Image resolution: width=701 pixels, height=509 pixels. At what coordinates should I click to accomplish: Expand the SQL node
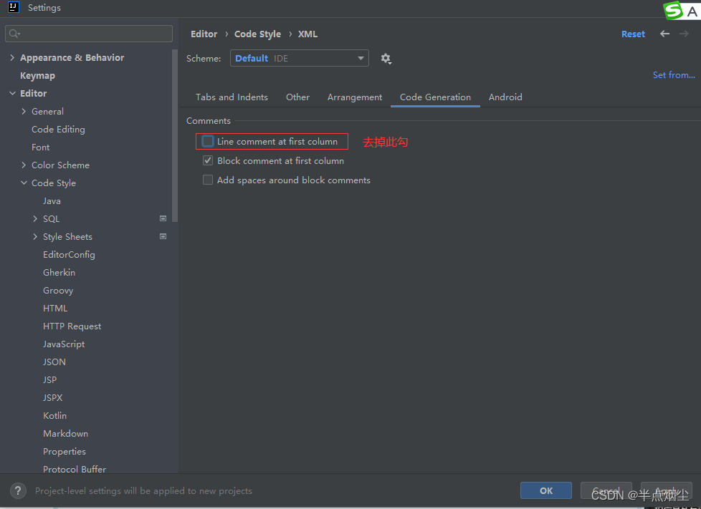35,218
